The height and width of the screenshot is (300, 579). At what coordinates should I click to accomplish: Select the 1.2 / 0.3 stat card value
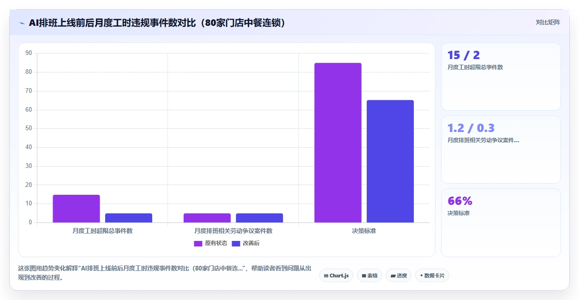(471, 128)
